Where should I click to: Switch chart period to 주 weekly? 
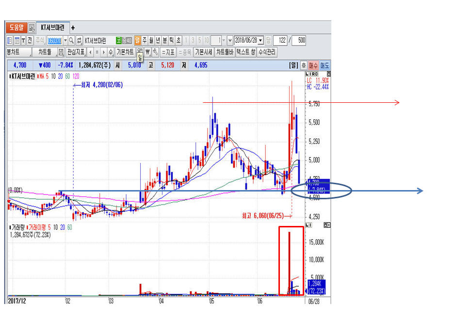tap(145, 40)
